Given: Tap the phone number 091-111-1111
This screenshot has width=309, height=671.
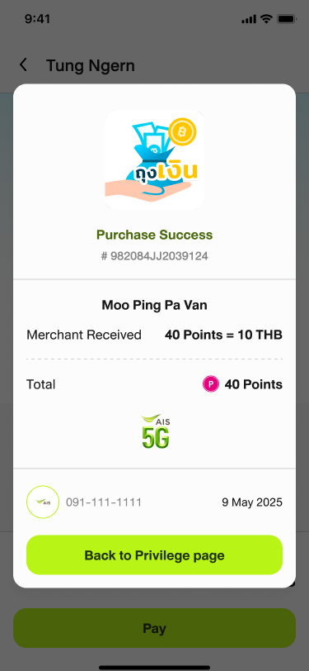Looking at the screenshot, I should [104, 502].
